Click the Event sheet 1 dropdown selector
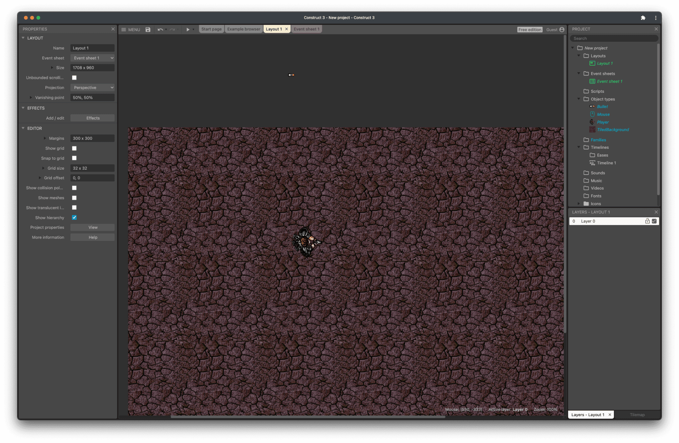This screenshot has height=443, width=679. [93, 58]
